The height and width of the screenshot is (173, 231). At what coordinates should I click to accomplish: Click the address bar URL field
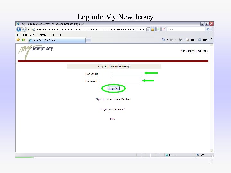click(x=89, y=29)
